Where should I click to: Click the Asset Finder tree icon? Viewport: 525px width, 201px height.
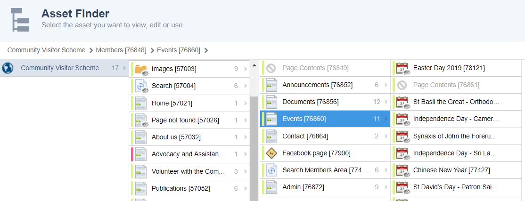pyautogui.click(x=20, y=19)
